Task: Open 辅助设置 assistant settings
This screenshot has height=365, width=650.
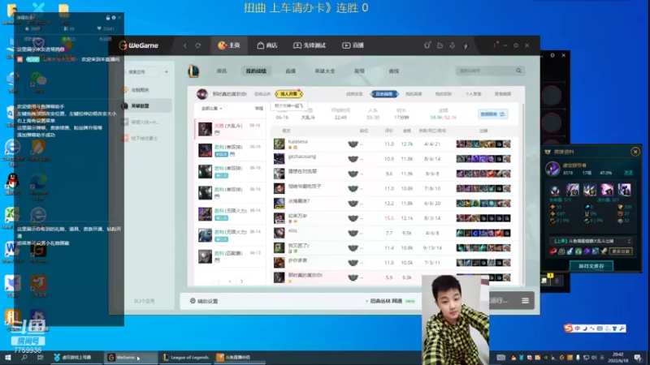Action: click(x=204, y=301)
